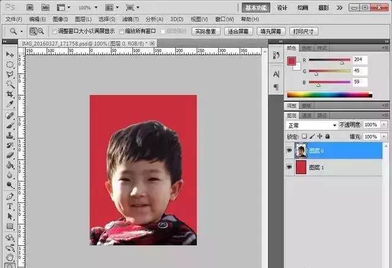Select the Clone Stamp tool
392x268 pixels.
10,136
